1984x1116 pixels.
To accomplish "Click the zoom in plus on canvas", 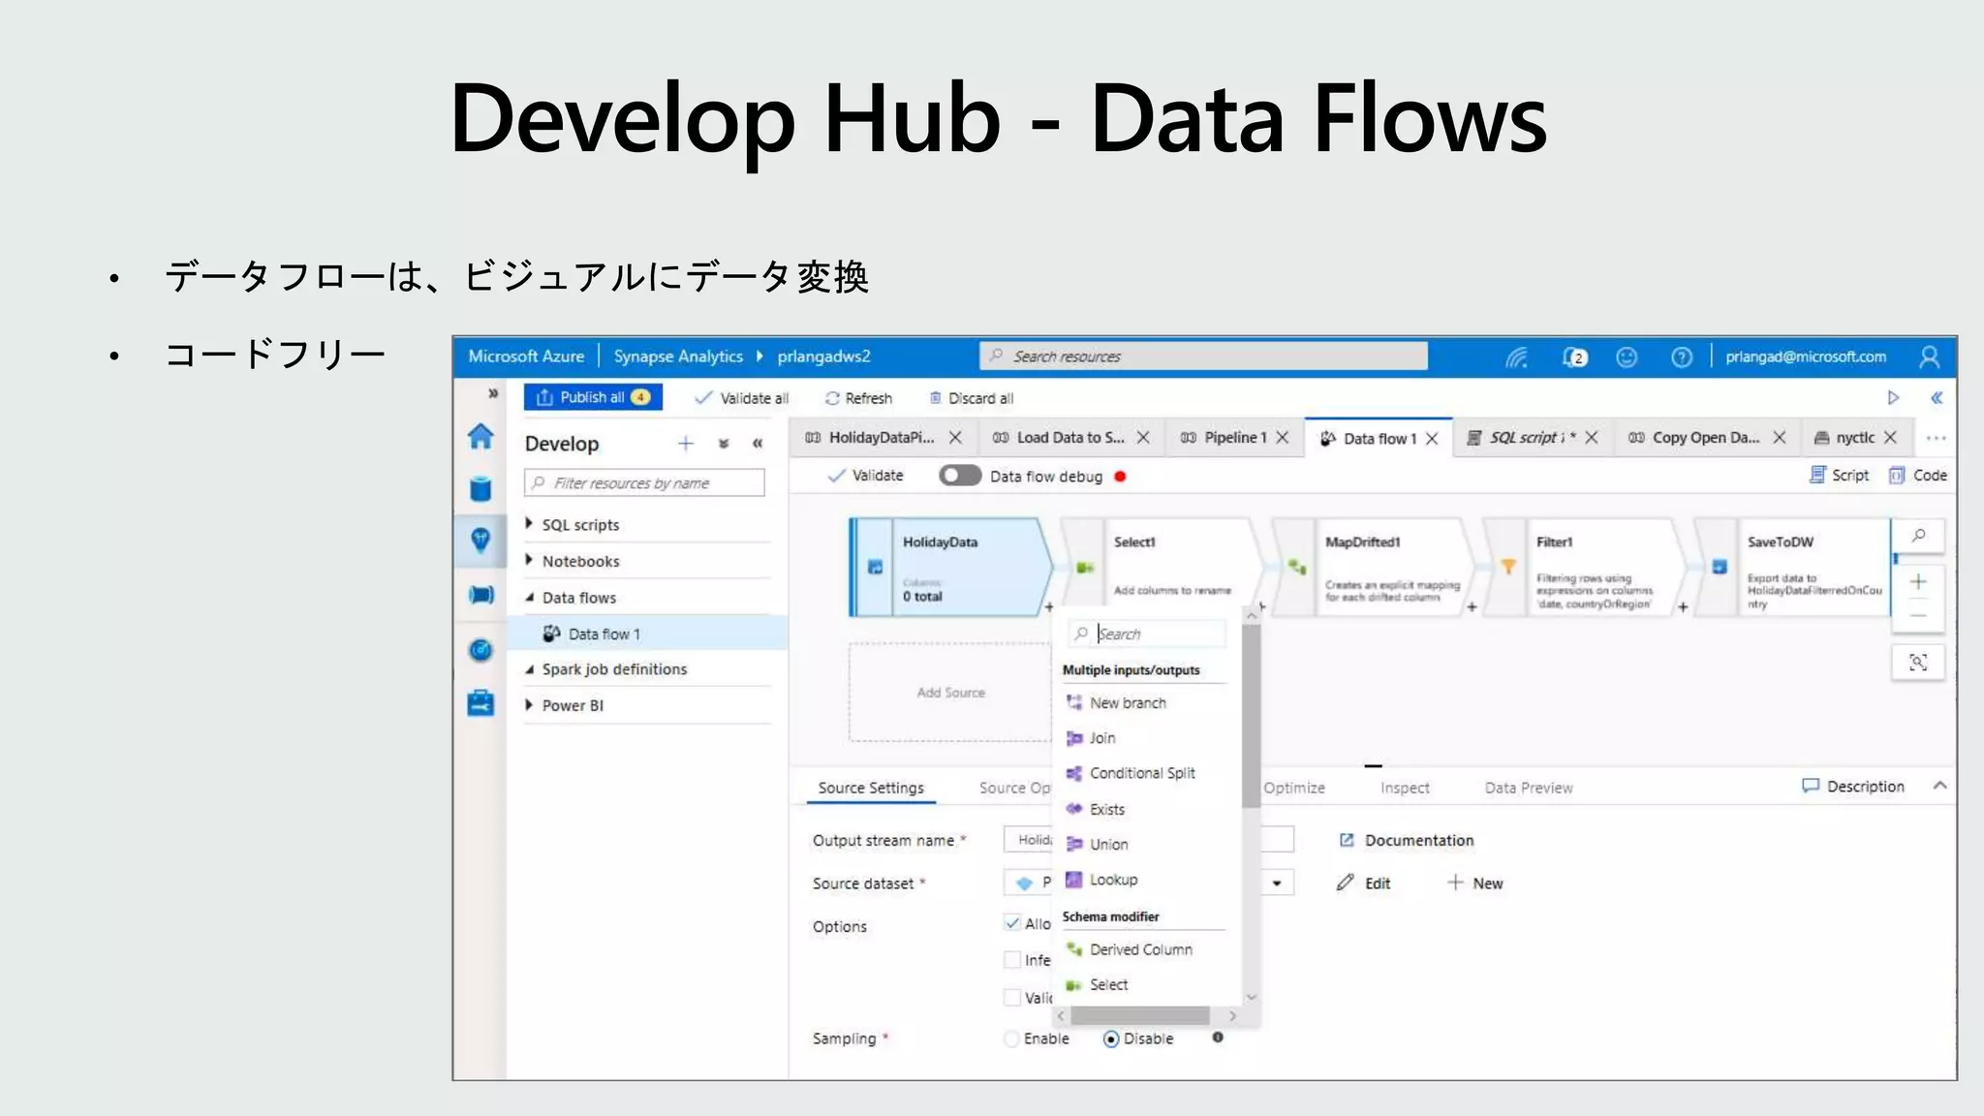I will [x=1918, y=582].
